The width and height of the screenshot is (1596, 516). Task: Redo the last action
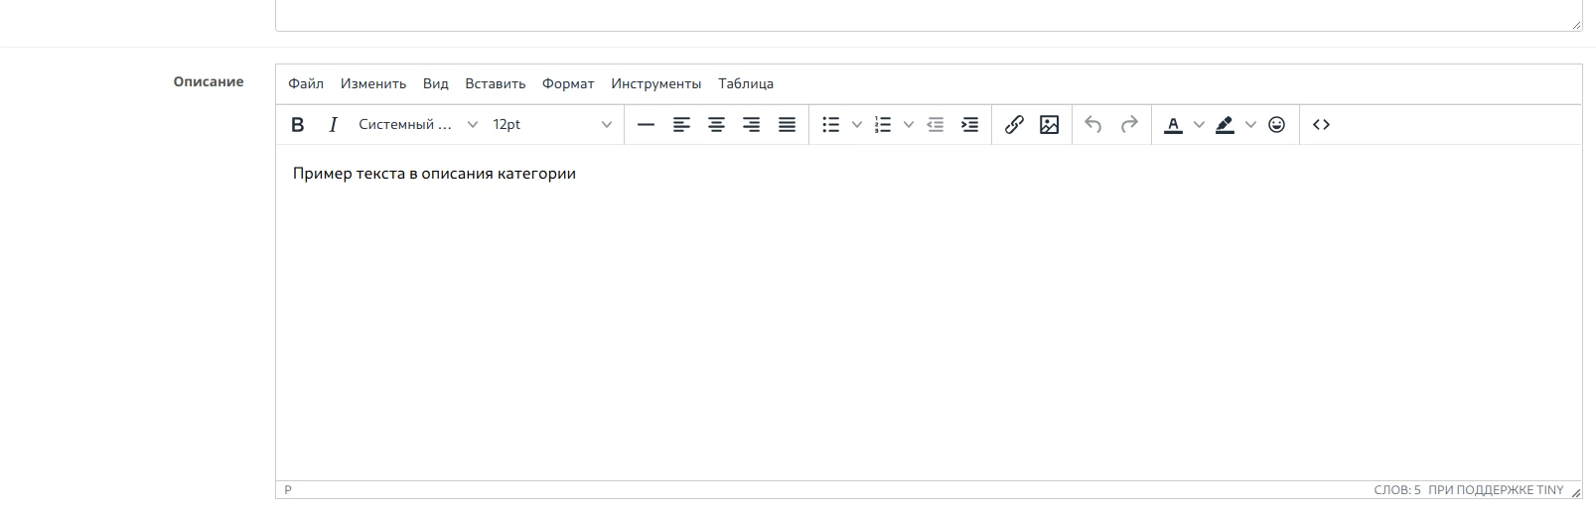click(1129, 124)
